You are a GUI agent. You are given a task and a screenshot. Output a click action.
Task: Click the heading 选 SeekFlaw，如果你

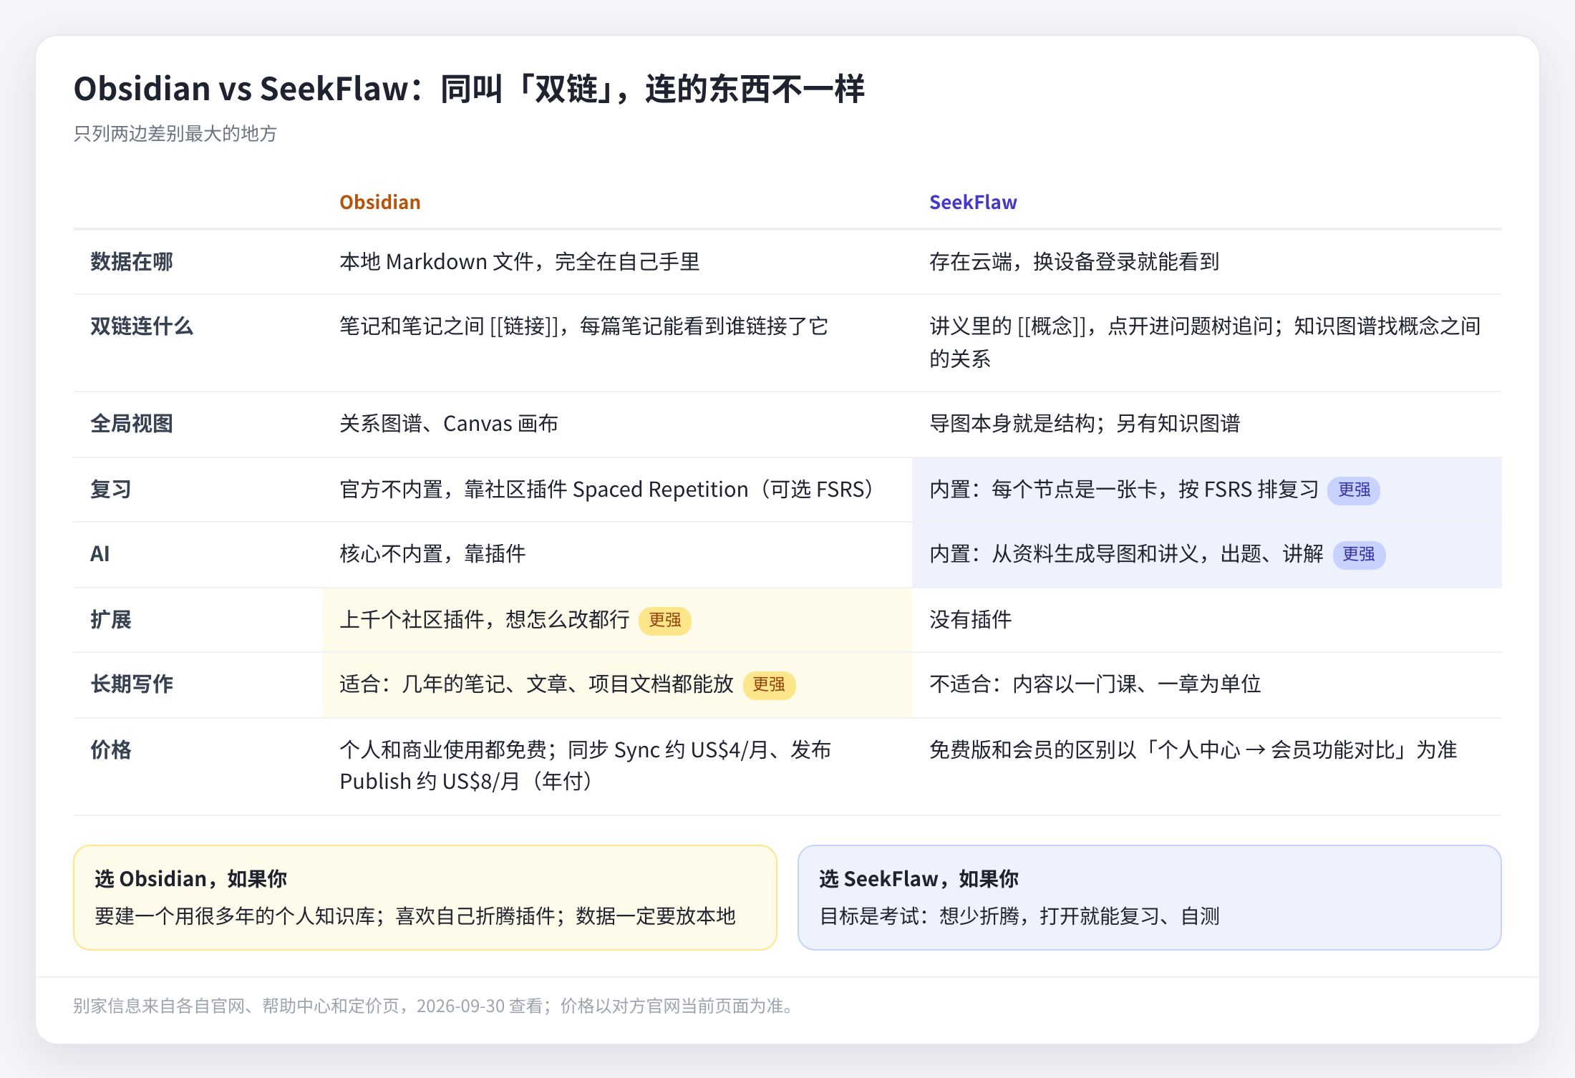pyautogui.click(x=919, y=879)
